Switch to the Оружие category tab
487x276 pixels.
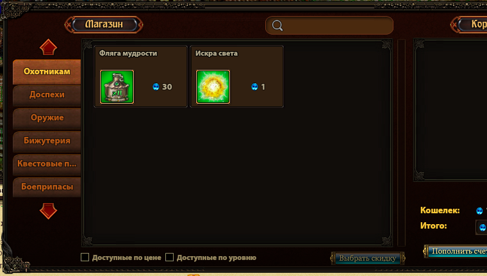point(47,118)
